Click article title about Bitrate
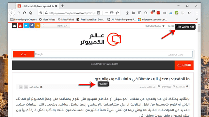 point(142,79)
